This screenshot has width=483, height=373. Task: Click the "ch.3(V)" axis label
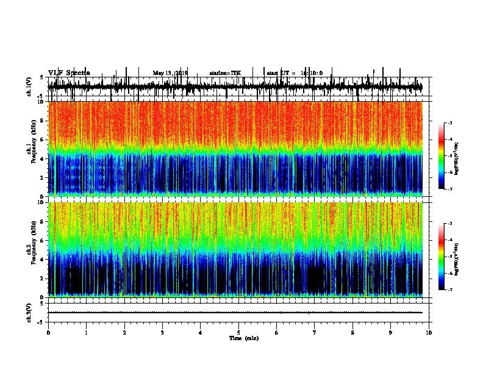pyautogui.click(x=29, y=313)
